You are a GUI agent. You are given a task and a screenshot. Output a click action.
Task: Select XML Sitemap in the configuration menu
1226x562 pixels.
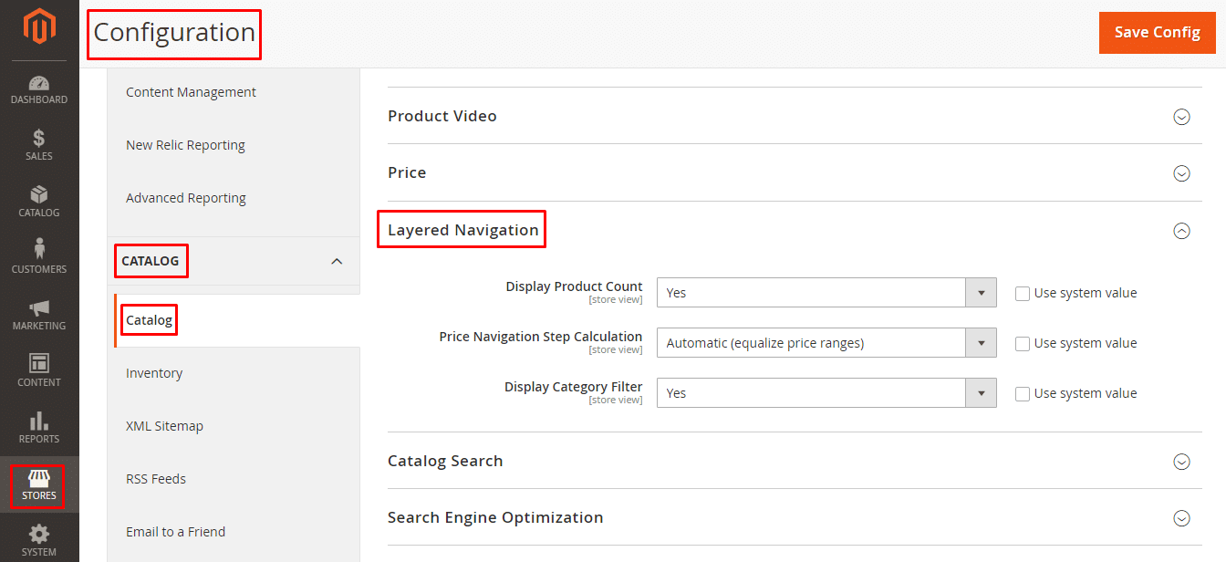(x=164, y=426)
